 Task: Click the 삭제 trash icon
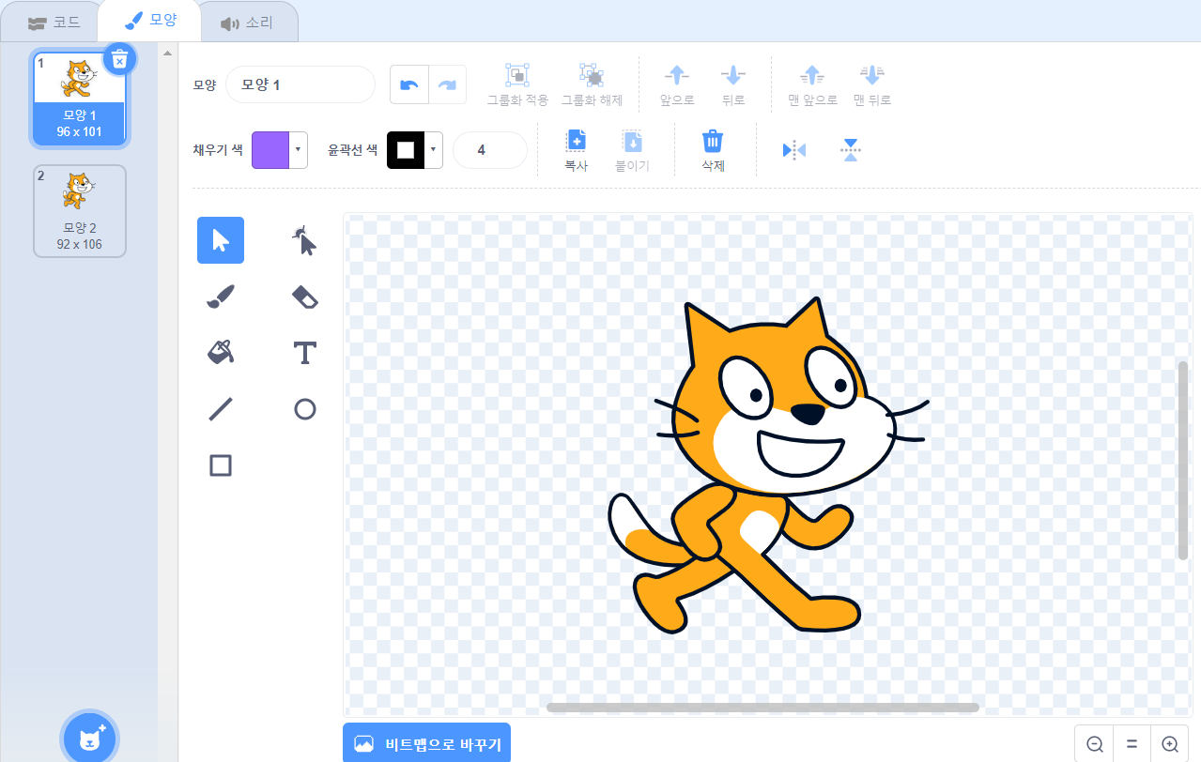tap(713, 142)
